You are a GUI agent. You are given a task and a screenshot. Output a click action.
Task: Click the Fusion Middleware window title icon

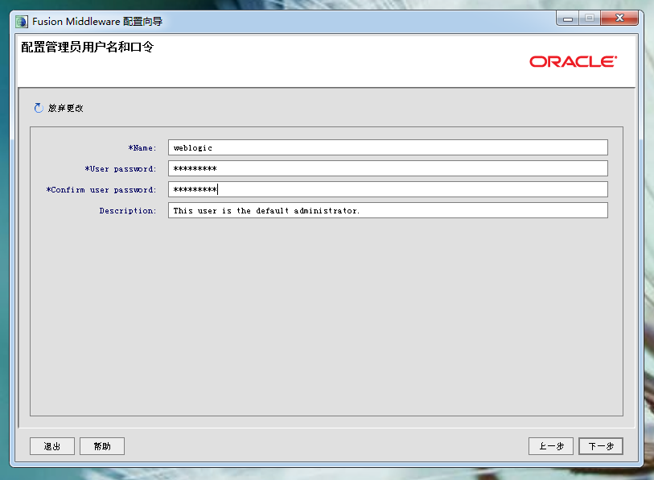(22, 21)
